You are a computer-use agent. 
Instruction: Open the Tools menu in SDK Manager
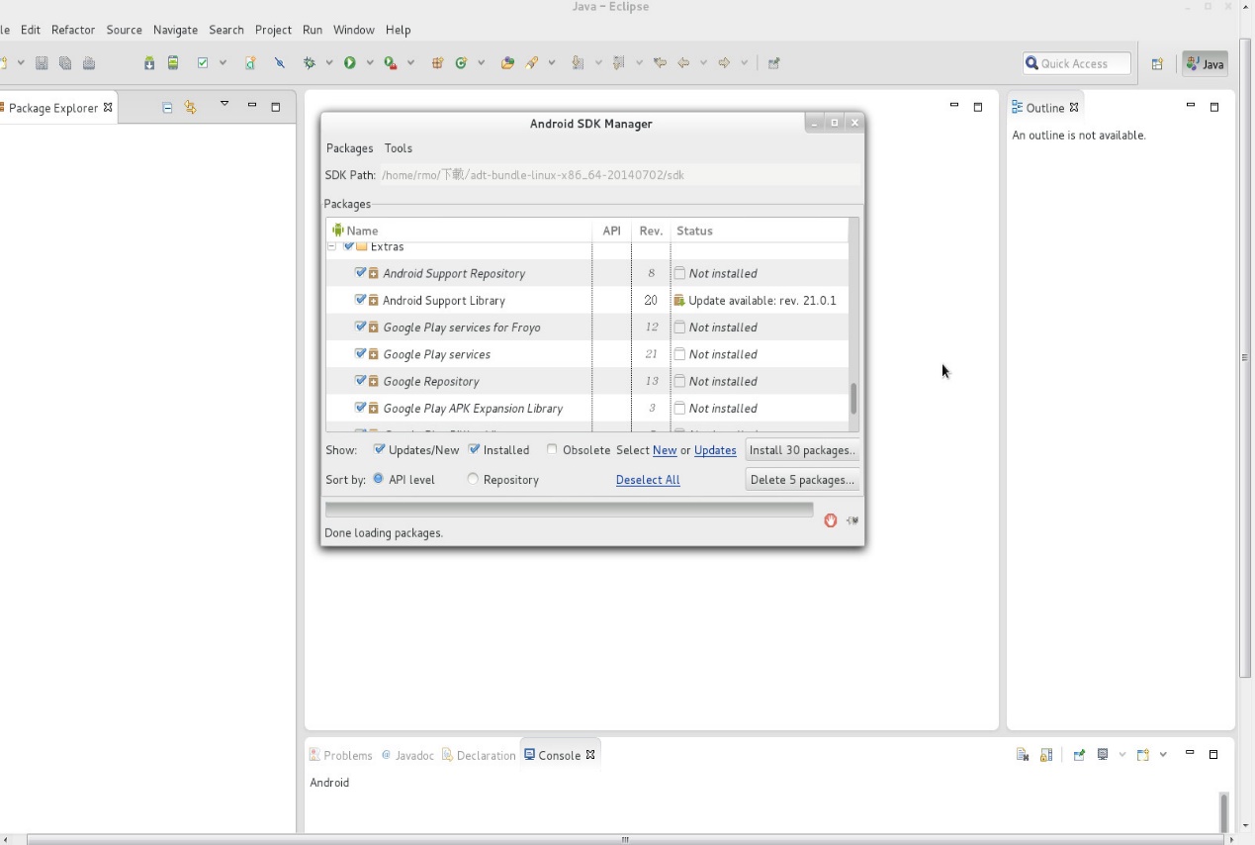pos(398,147)
